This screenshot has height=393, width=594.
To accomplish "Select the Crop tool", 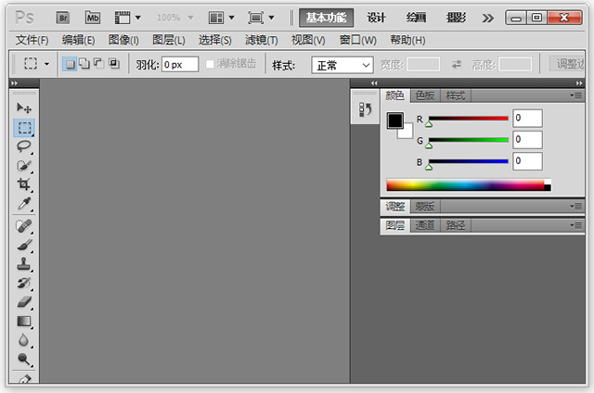I will (x=24, y=184).
